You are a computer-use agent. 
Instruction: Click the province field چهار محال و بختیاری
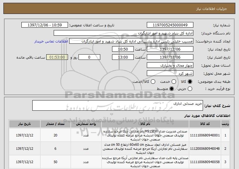(x=170, y=65)
